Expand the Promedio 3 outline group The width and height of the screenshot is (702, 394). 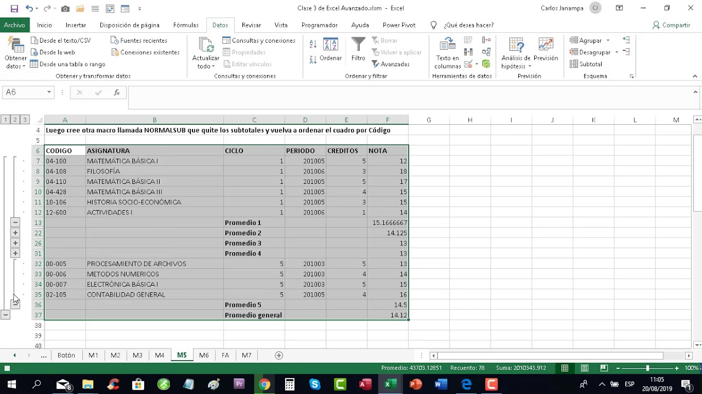(15, 243)
